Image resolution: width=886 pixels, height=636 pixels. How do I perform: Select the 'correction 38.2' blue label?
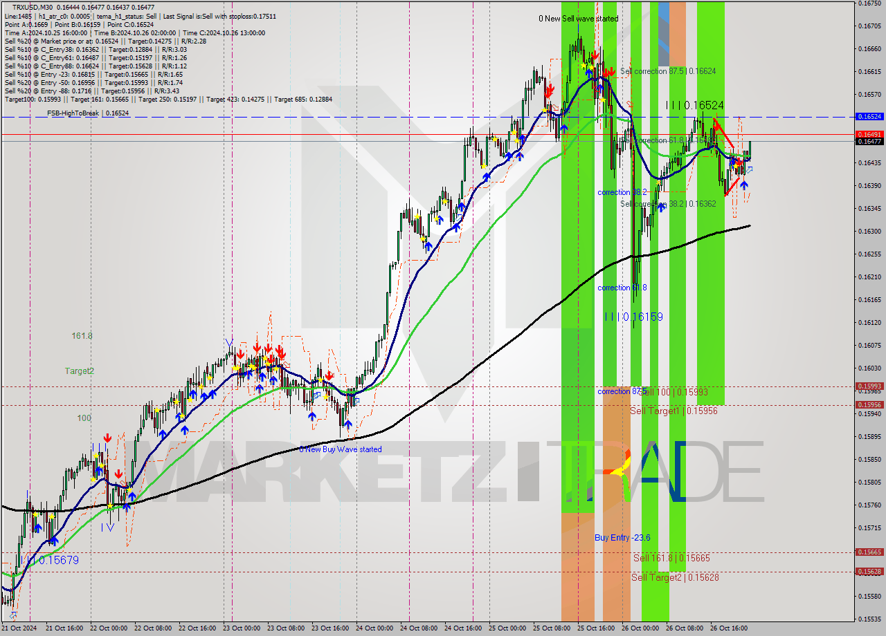(622, 192)
